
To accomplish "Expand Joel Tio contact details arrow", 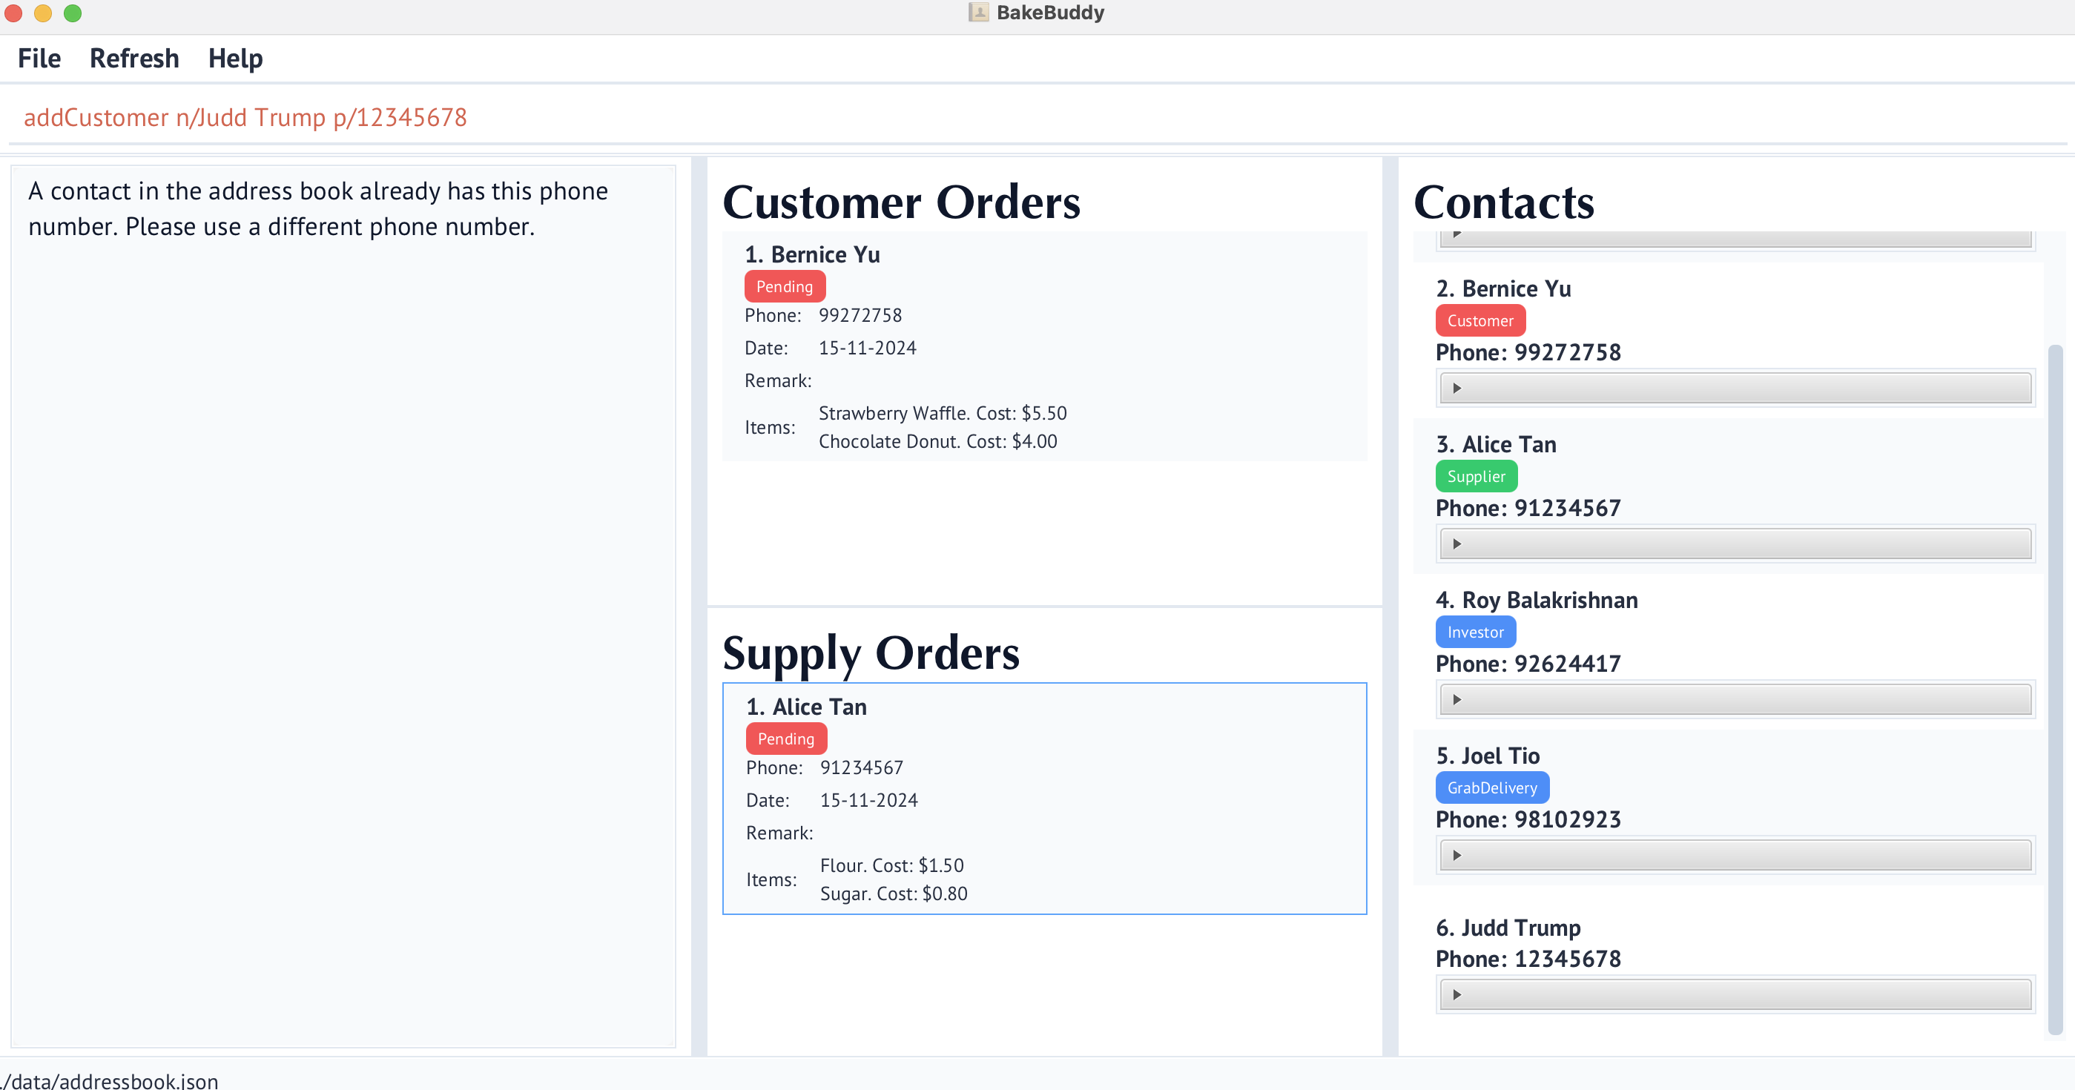I will [1457, 855].
